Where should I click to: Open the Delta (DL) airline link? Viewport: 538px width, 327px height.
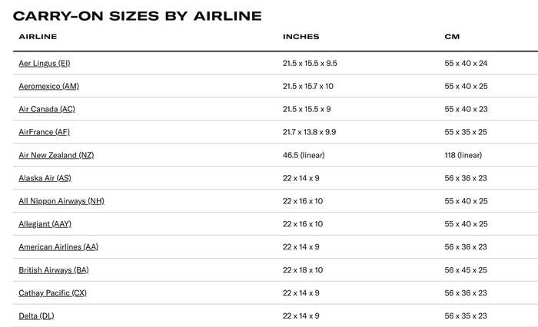[x=36, y=316]
